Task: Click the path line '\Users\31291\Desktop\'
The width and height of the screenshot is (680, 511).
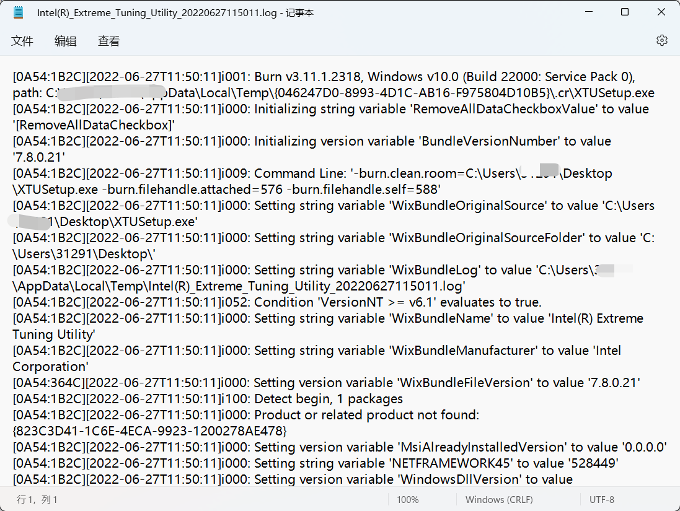Action: click(x=84, y=253)
